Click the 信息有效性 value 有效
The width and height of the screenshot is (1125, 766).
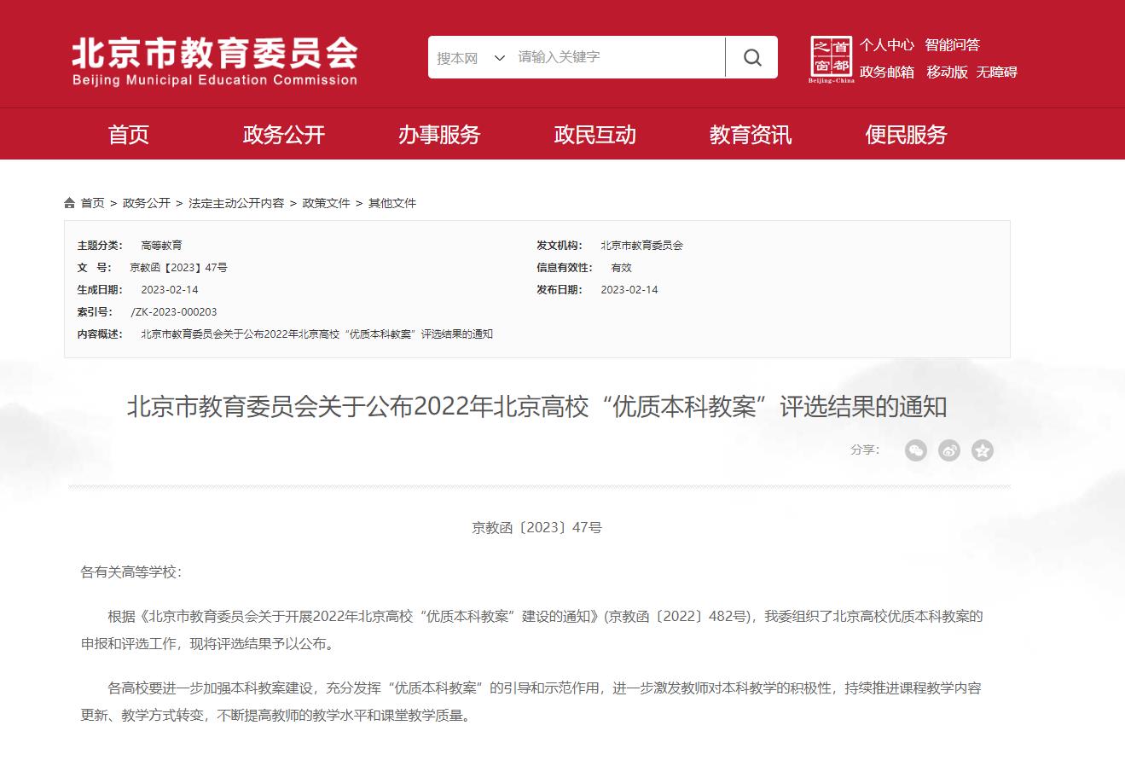pos(622,268)
